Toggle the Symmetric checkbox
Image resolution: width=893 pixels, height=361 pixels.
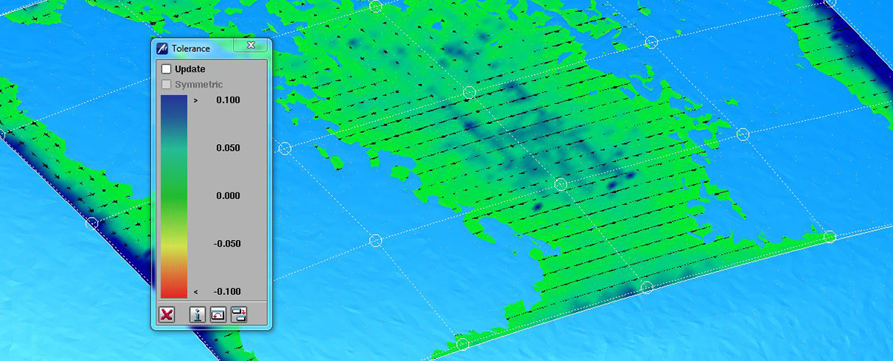(x=167, y=85)
